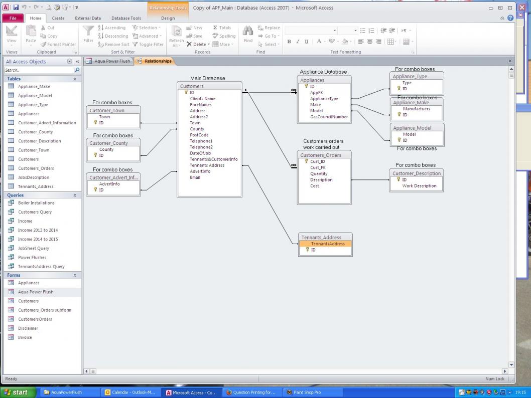
Task: Open the Appliances form in the navigation pane
Action: point(29,283)
